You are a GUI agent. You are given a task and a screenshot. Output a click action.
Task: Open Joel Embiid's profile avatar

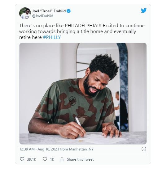pyautogui.click(x=25, y=13)
